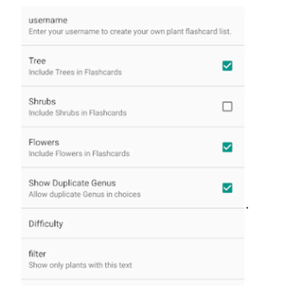
Task: Click "Include Trees in Flashcards" description
Action: tap(75, 72)
